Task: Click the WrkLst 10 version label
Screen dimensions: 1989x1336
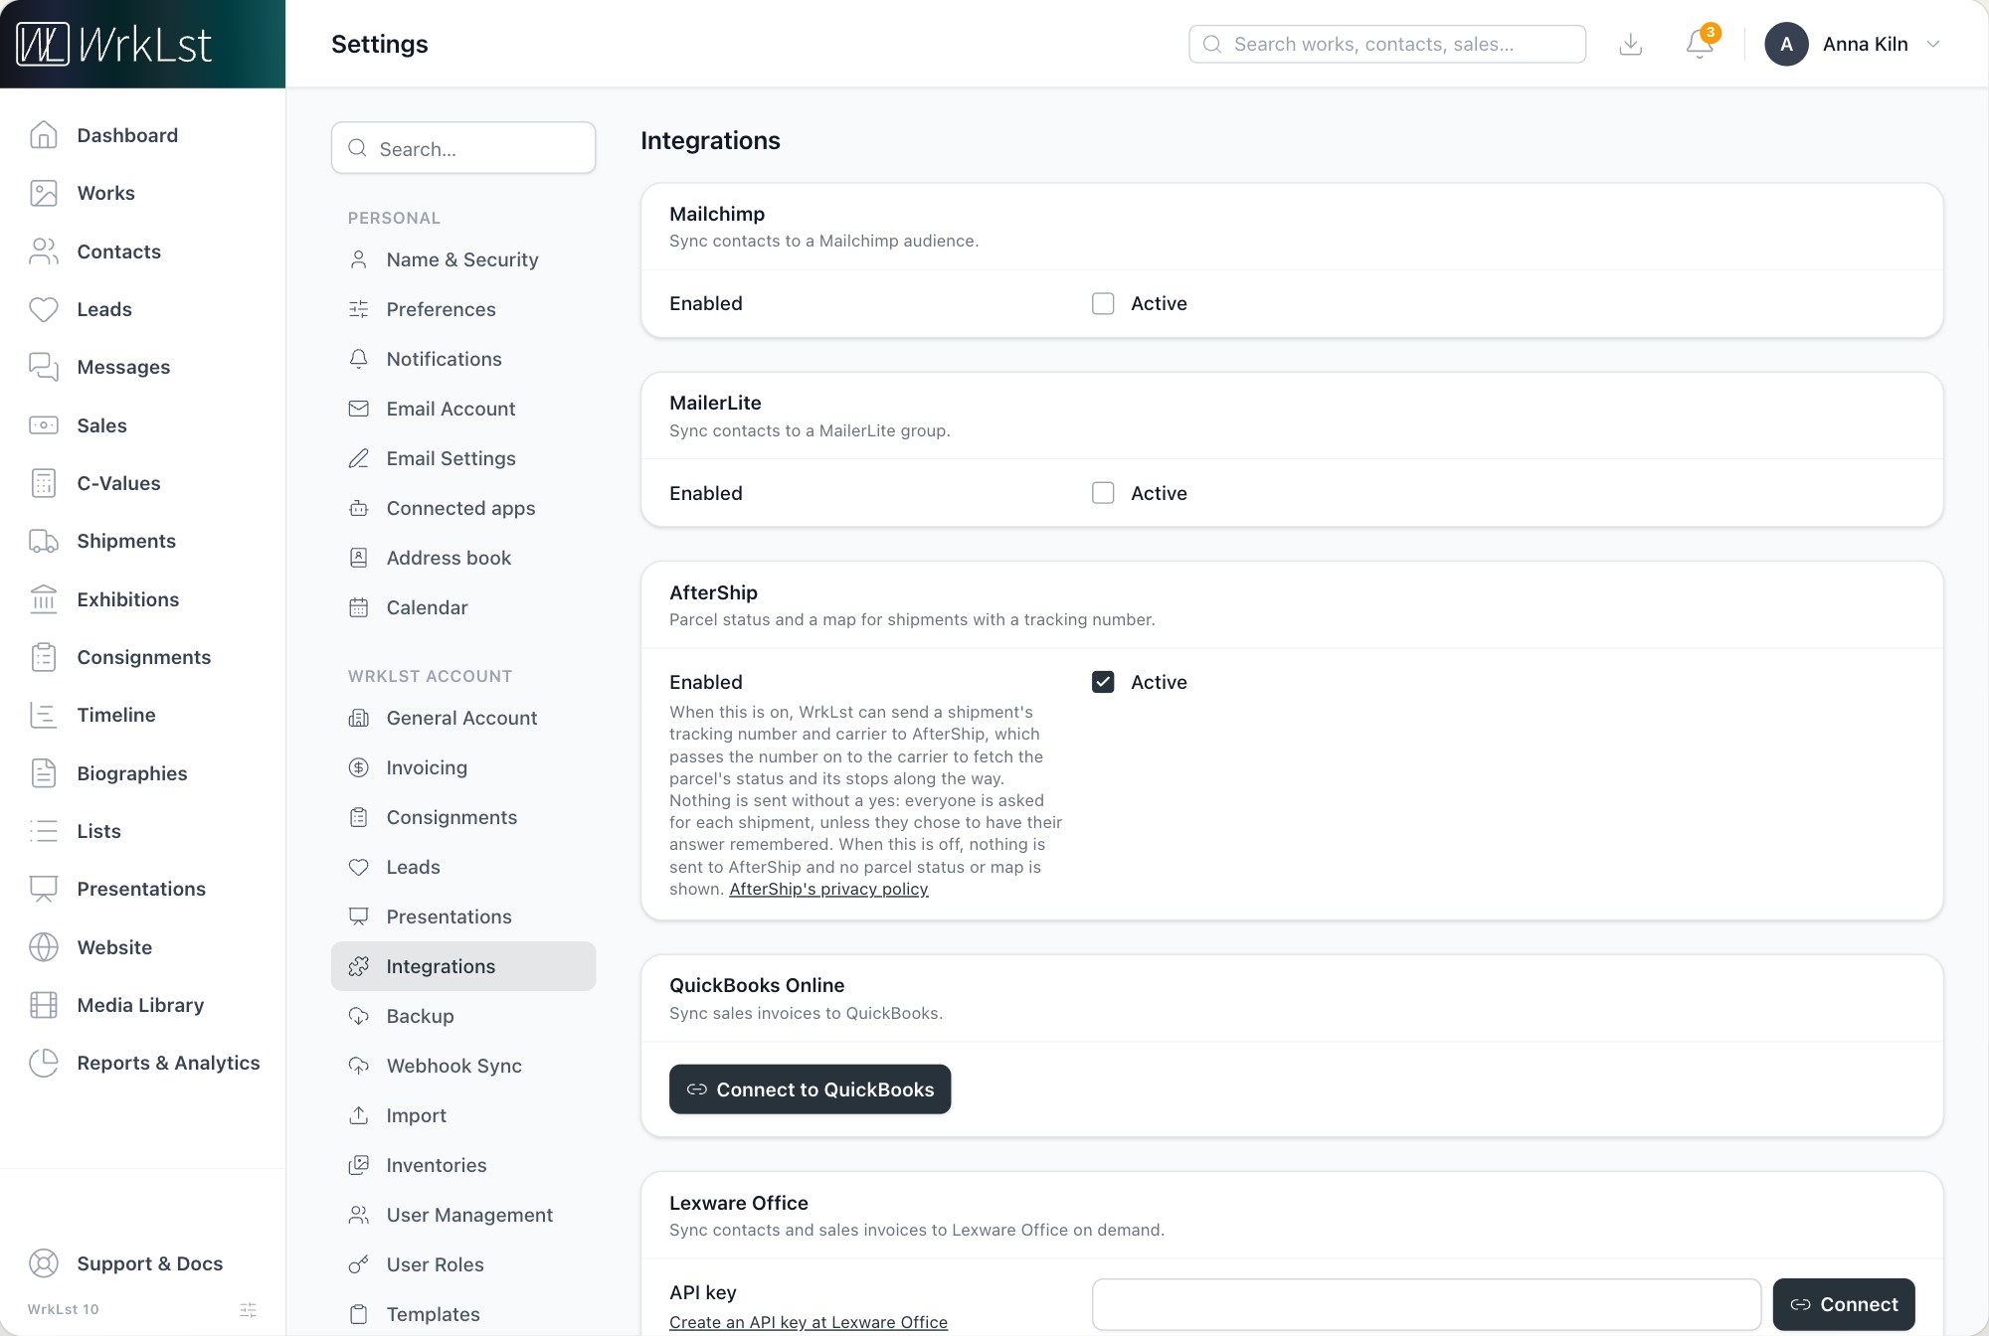Action: click(x=64, y=1309)
